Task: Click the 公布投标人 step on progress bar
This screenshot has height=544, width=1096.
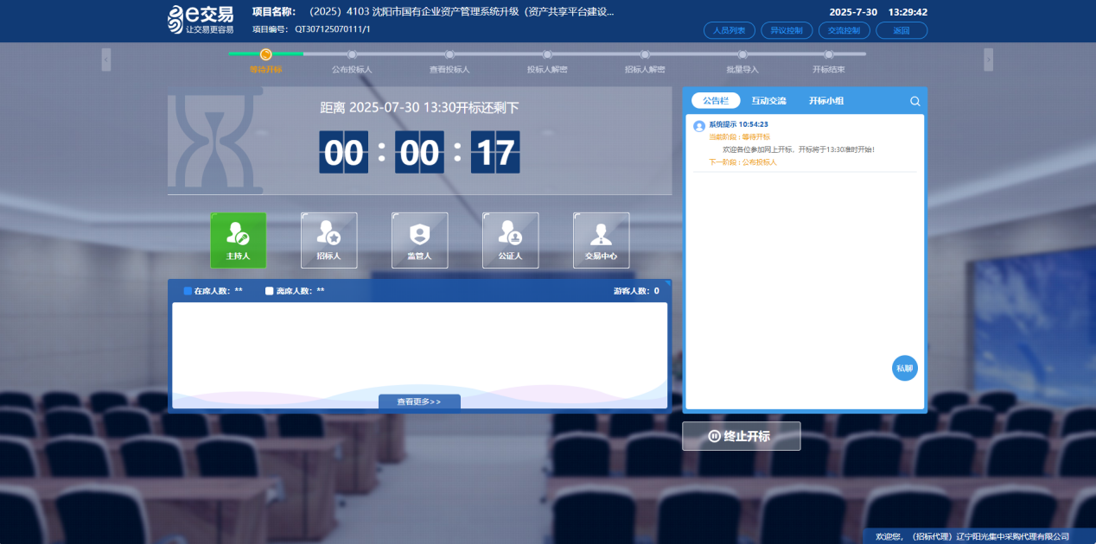Action: click(352, 55)
